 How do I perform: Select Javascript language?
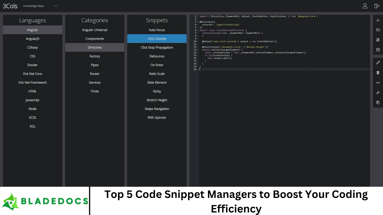[33, 100]
